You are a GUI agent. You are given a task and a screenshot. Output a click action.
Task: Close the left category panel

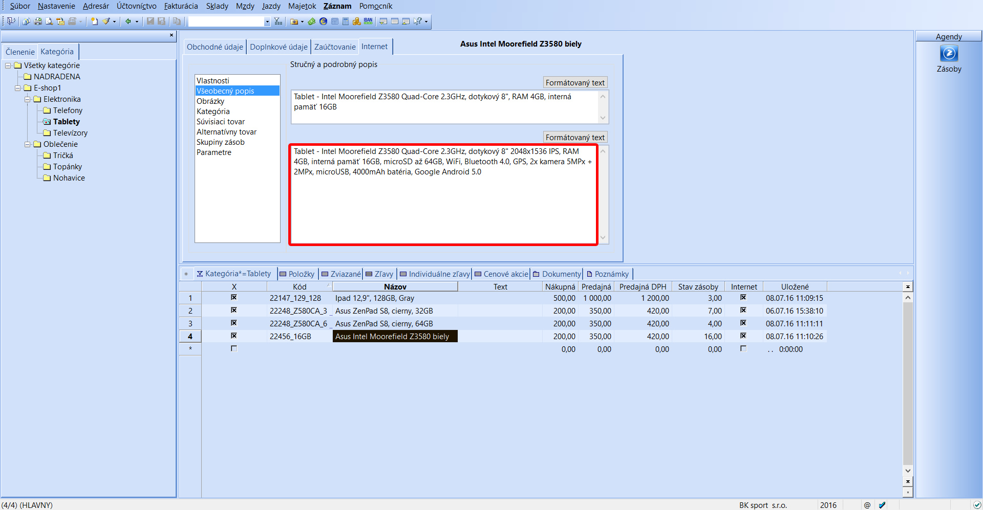[x=172, y=35]
